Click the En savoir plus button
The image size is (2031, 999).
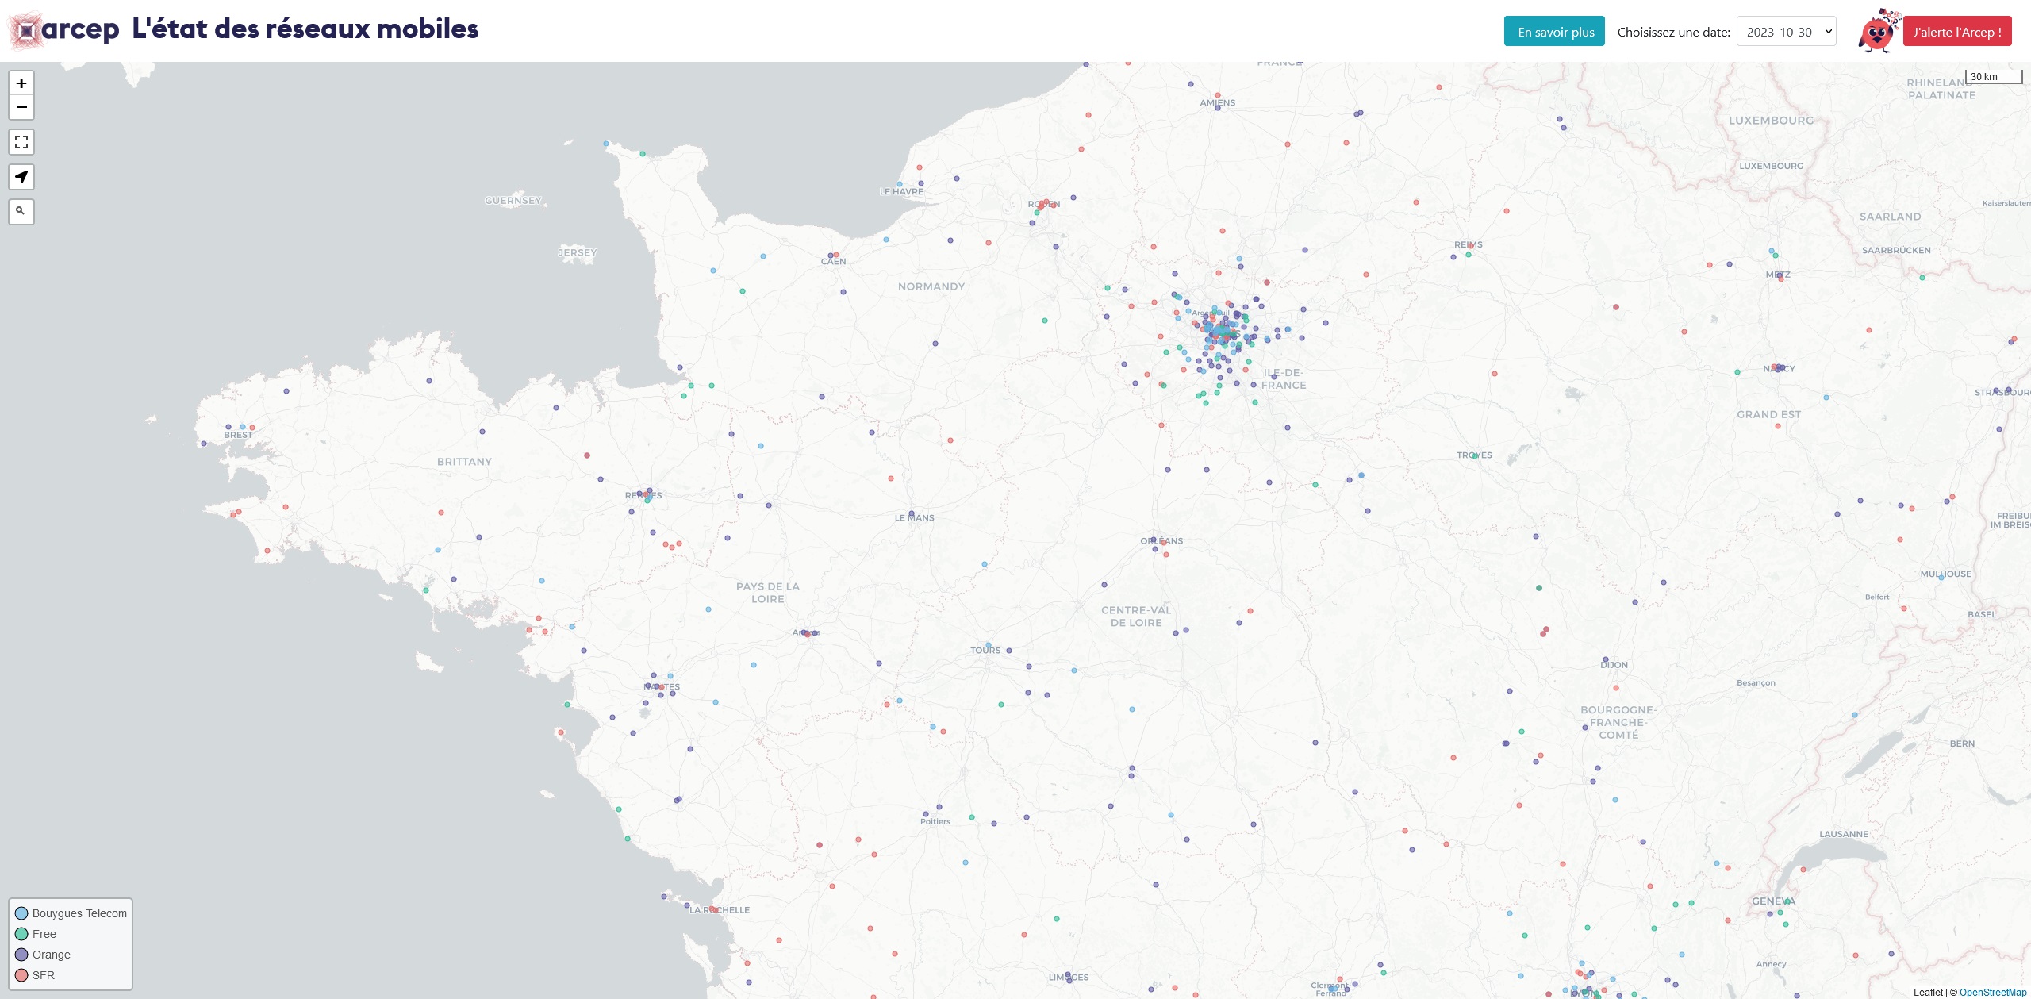pyautogui.click(x=1554, y=32)
